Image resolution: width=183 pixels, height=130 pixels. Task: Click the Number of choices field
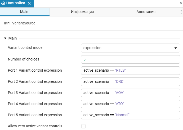pyautogui.click(x=130, y=59)
